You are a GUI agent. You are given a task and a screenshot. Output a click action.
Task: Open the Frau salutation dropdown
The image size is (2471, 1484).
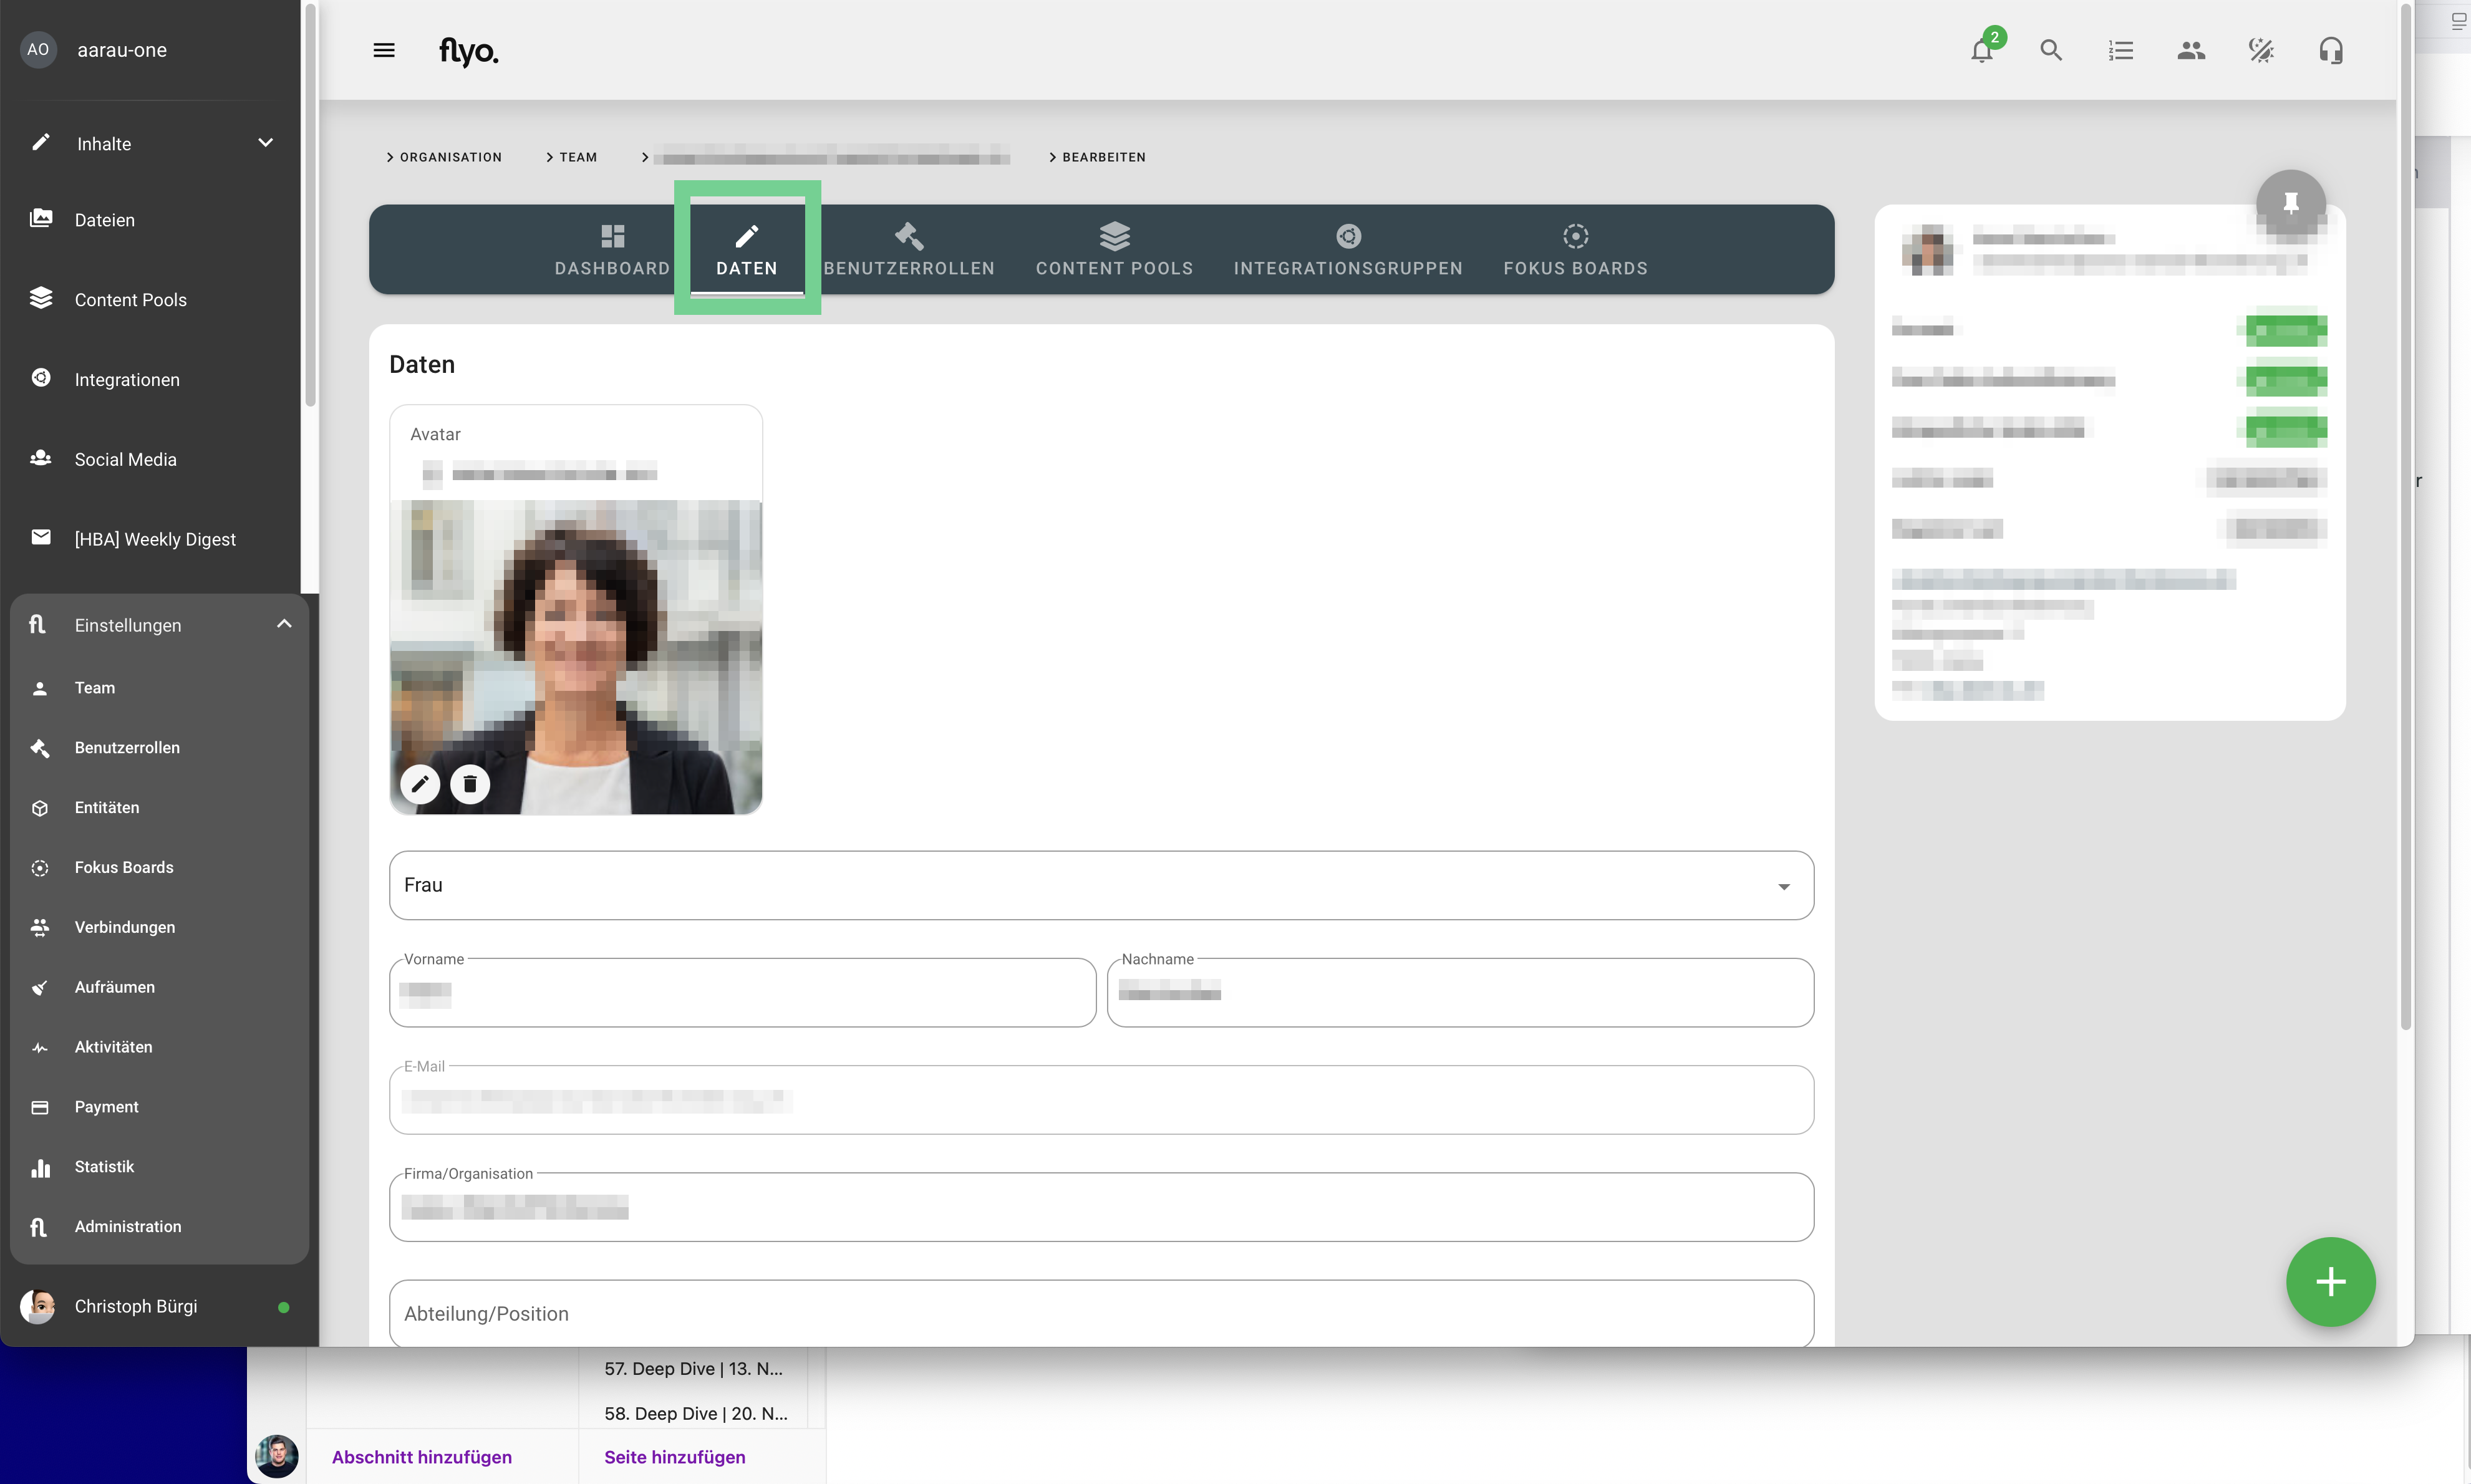pos(1100,885)
